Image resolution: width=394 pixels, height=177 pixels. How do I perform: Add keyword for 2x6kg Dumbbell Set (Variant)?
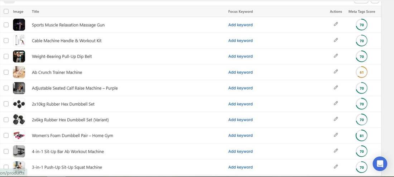(240, 120)
